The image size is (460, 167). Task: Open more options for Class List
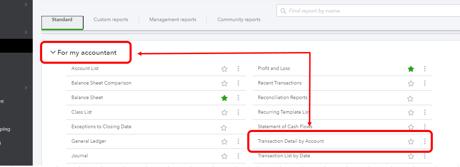coord(238,112)
